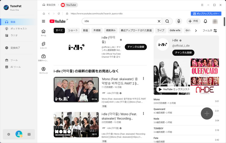Click the browser home icon
The image size is (226, 143).
coord(44,14)
